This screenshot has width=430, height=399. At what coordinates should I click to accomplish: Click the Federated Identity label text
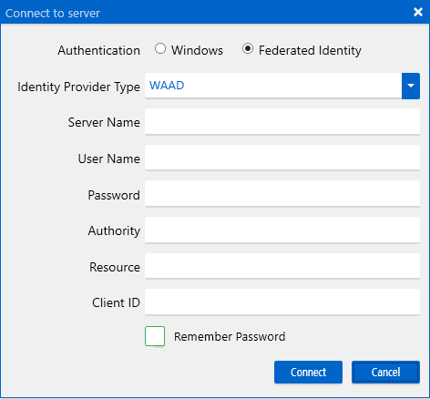tap(310, 50)
